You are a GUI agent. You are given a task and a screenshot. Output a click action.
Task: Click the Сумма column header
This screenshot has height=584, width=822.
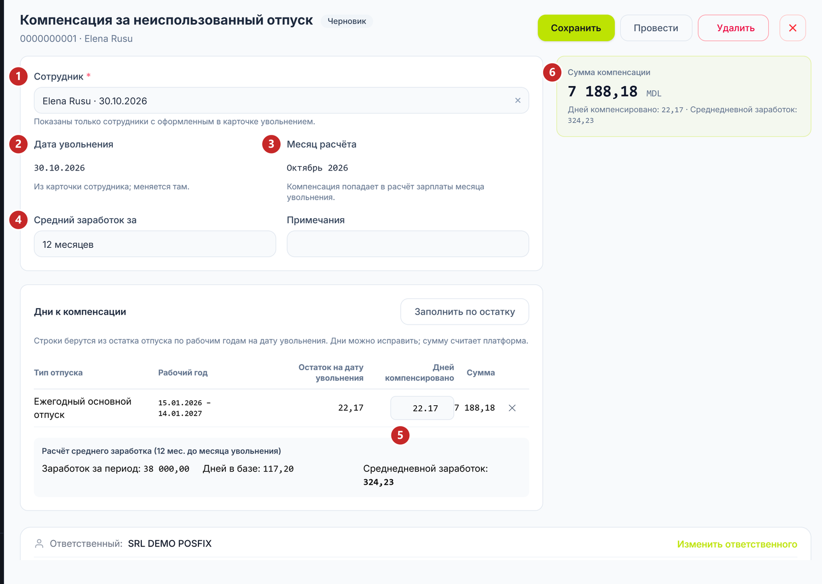[x=481, y=372]
